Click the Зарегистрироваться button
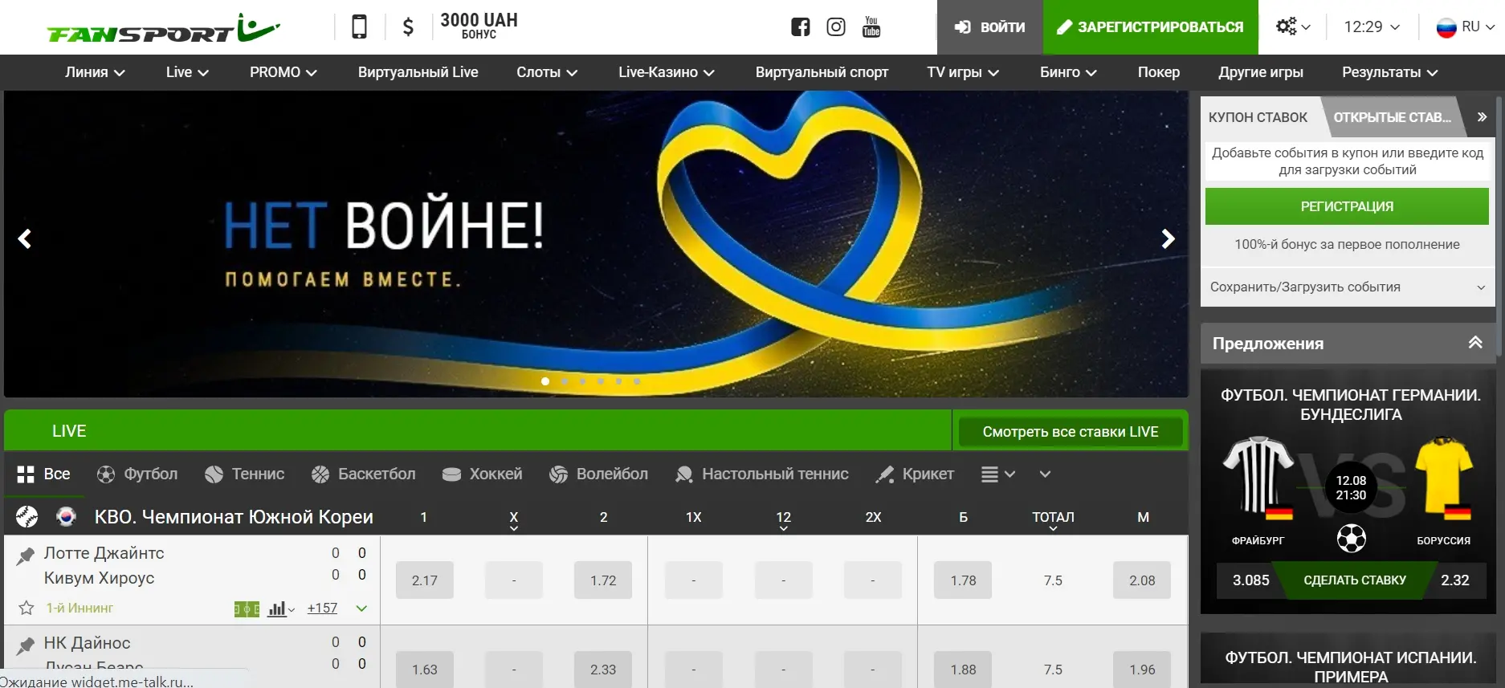 [1150, 27]
